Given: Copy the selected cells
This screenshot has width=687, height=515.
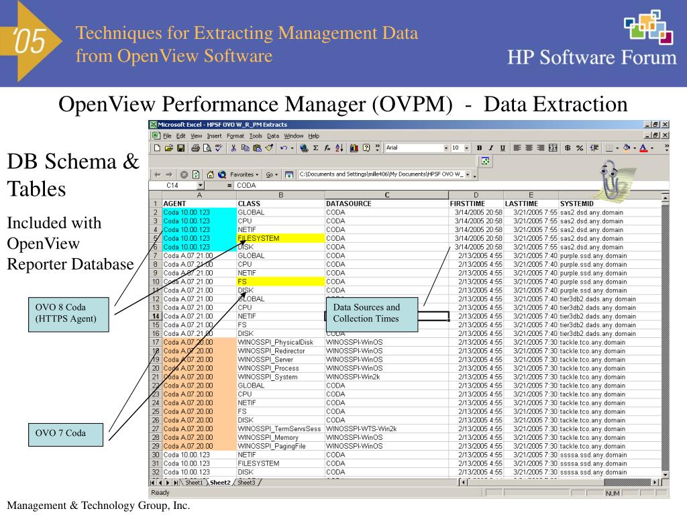Looking at the screenshot, I should coord(246,148).
